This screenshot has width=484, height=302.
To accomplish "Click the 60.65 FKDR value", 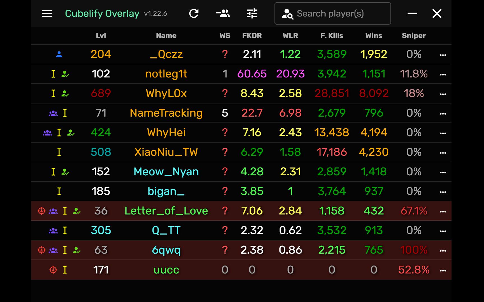I will (252, 74).
